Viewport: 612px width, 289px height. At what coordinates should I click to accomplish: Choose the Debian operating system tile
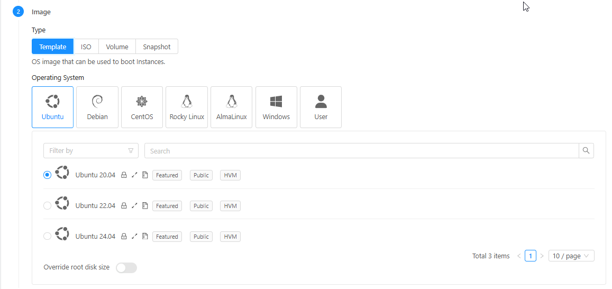coord(97,107)
